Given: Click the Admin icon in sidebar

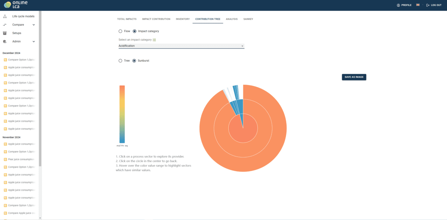Looking at the screenshot, I should 5,41.
